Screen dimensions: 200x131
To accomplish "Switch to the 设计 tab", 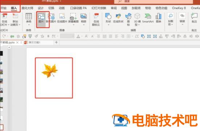I will click(41, 8).
